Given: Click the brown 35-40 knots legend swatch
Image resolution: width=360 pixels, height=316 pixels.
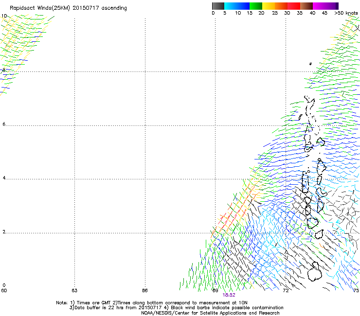Looking at the screenshot, I should point(306,6).
